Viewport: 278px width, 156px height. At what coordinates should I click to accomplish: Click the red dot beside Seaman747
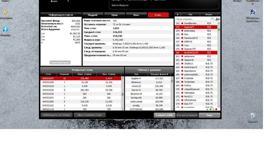pyautogui.click(x=182, y=49)
